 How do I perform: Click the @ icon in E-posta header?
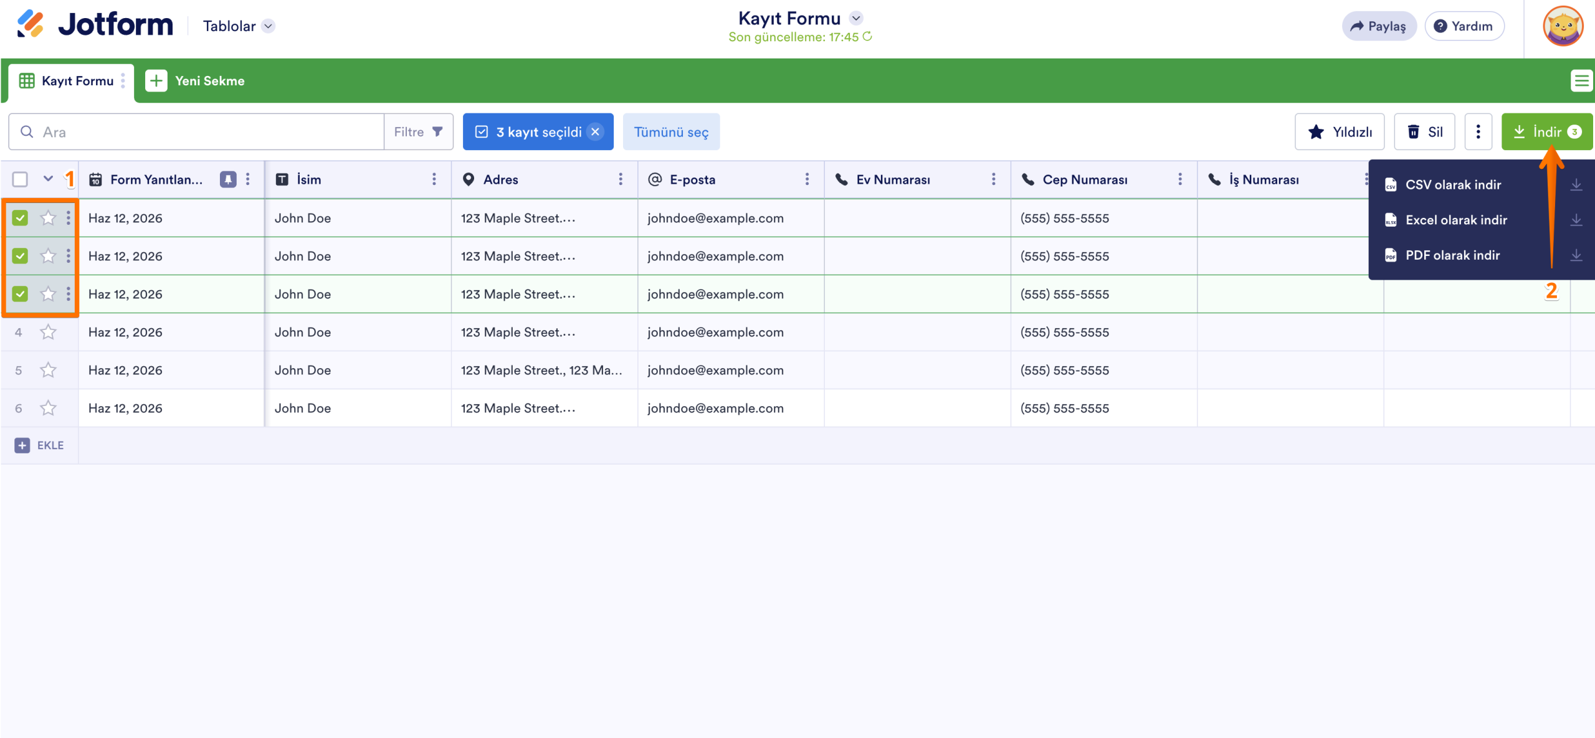click(655, 179)
